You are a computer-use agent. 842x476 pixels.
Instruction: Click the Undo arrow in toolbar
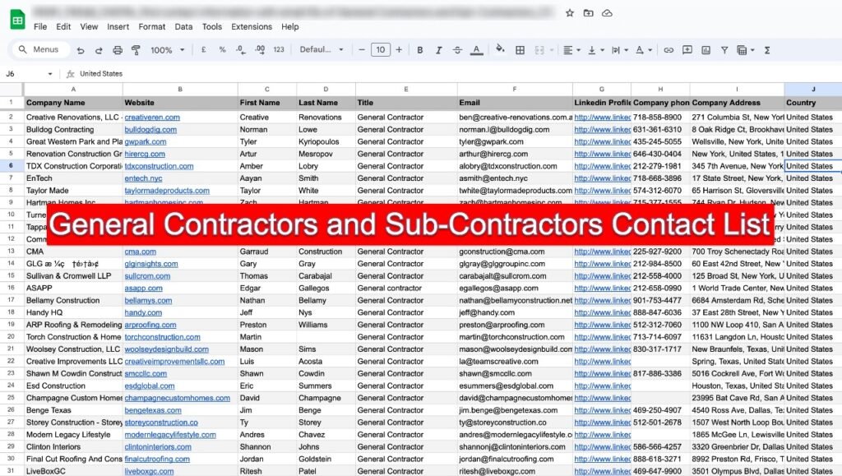point(79,50)
